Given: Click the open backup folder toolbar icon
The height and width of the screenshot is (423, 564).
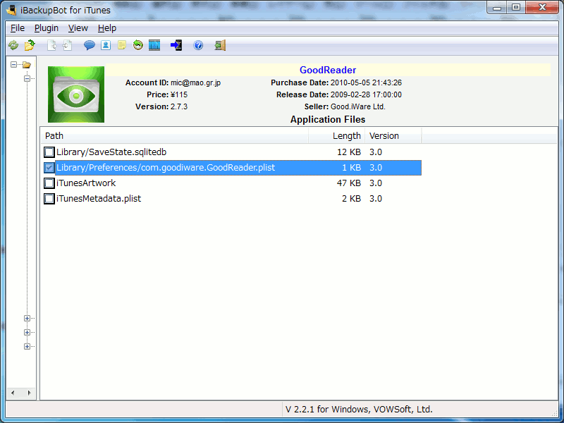Looking at the screenshot, I should [x=30, y=46].
